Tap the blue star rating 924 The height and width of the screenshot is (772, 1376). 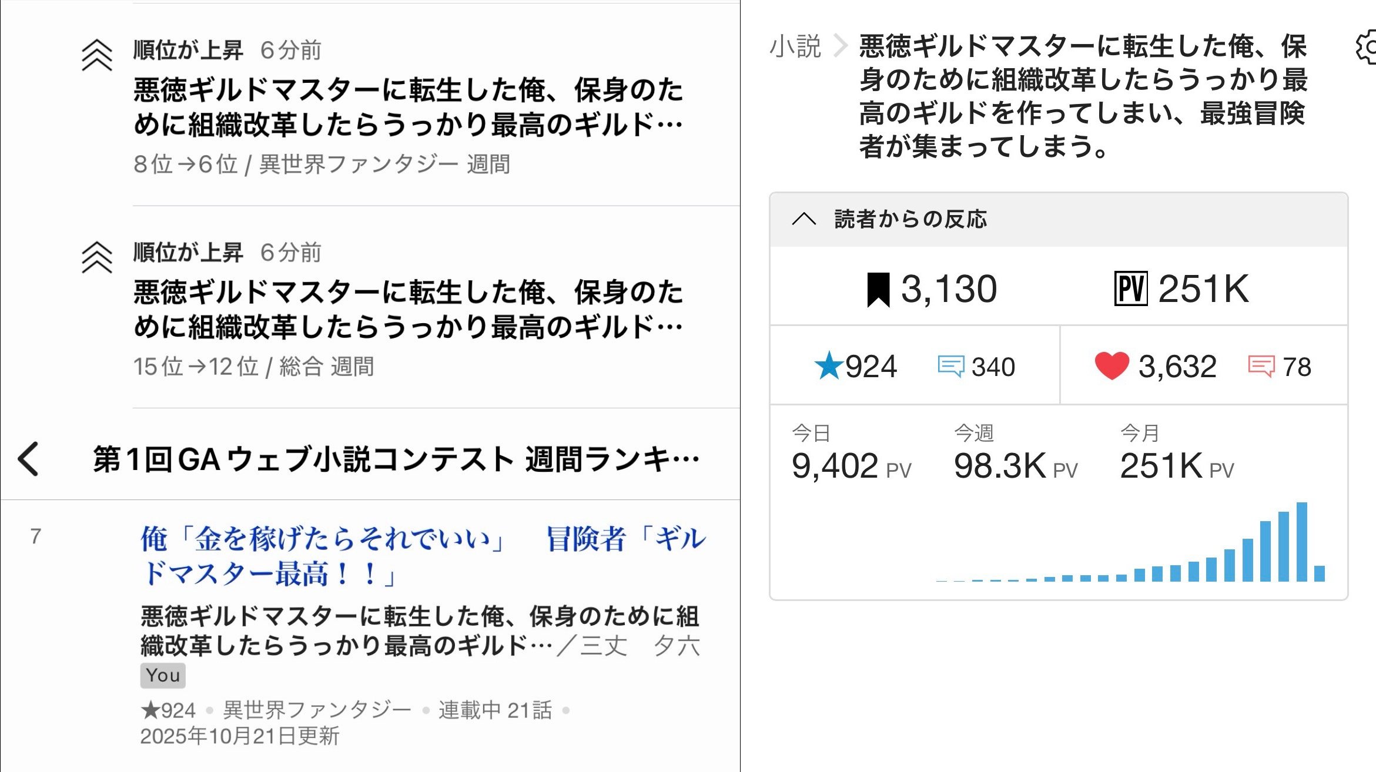[x=829, y=366]
